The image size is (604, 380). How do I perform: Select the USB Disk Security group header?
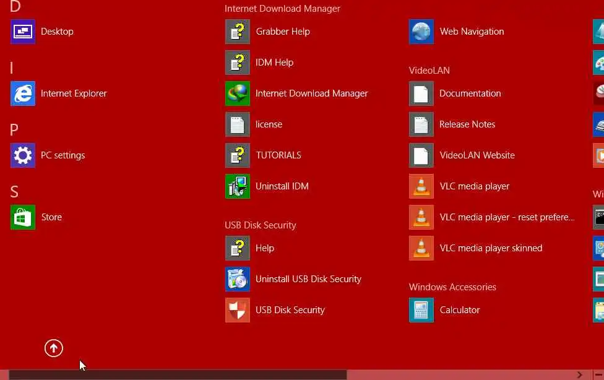tap(261, 225)
